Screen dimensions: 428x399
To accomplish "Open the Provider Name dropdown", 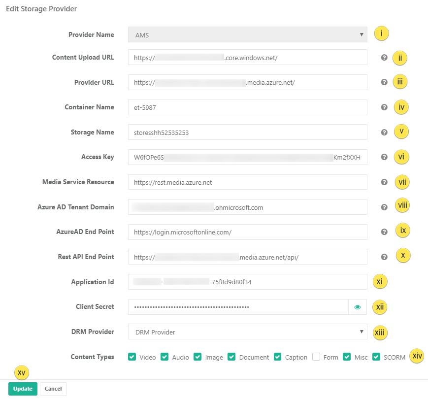I will pos(247,35).
